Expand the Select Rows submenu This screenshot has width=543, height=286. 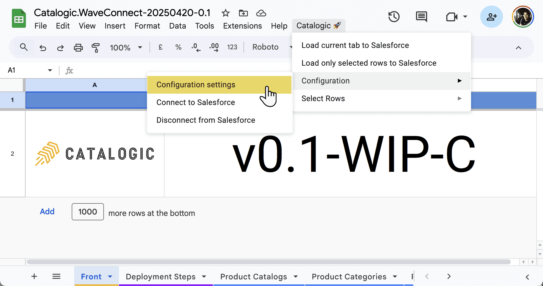tap(382, 98)
